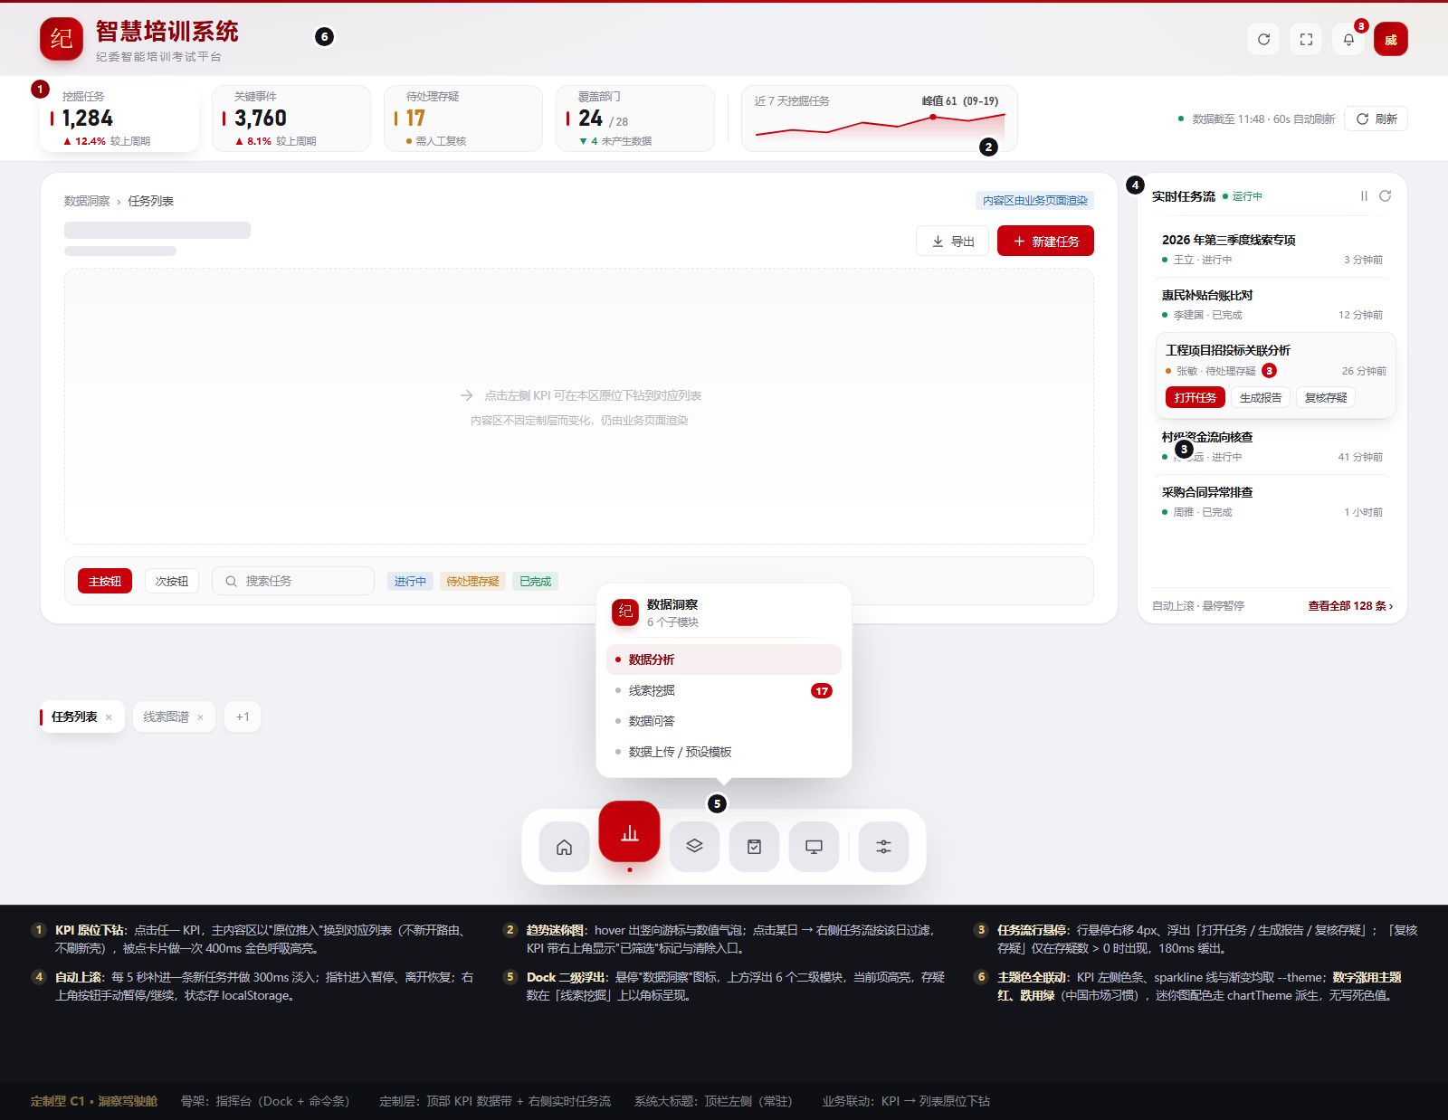Open the Dock layers module icon
The width and height of the screenshot is (1448, 1120).
pos(694,847)
